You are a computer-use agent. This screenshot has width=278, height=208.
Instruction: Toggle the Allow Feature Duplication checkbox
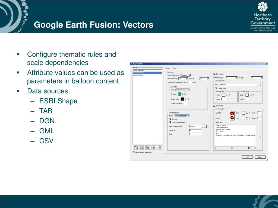coord(134,152)
